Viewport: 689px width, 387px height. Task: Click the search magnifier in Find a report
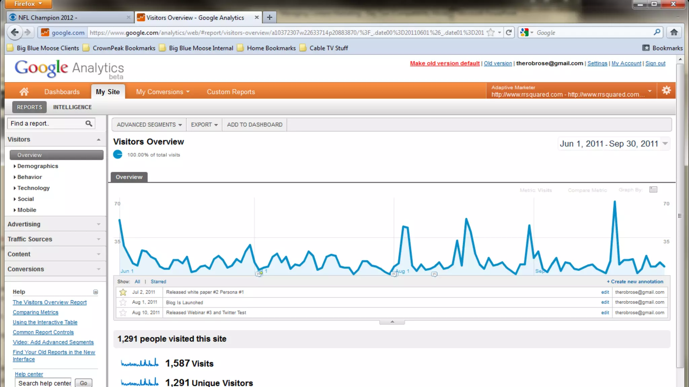pos(89,124)
